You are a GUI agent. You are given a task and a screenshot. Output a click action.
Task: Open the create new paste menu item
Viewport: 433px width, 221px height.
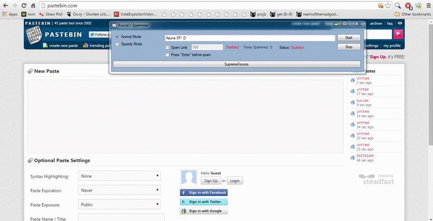pyautogui.click(x=61, y=45)
